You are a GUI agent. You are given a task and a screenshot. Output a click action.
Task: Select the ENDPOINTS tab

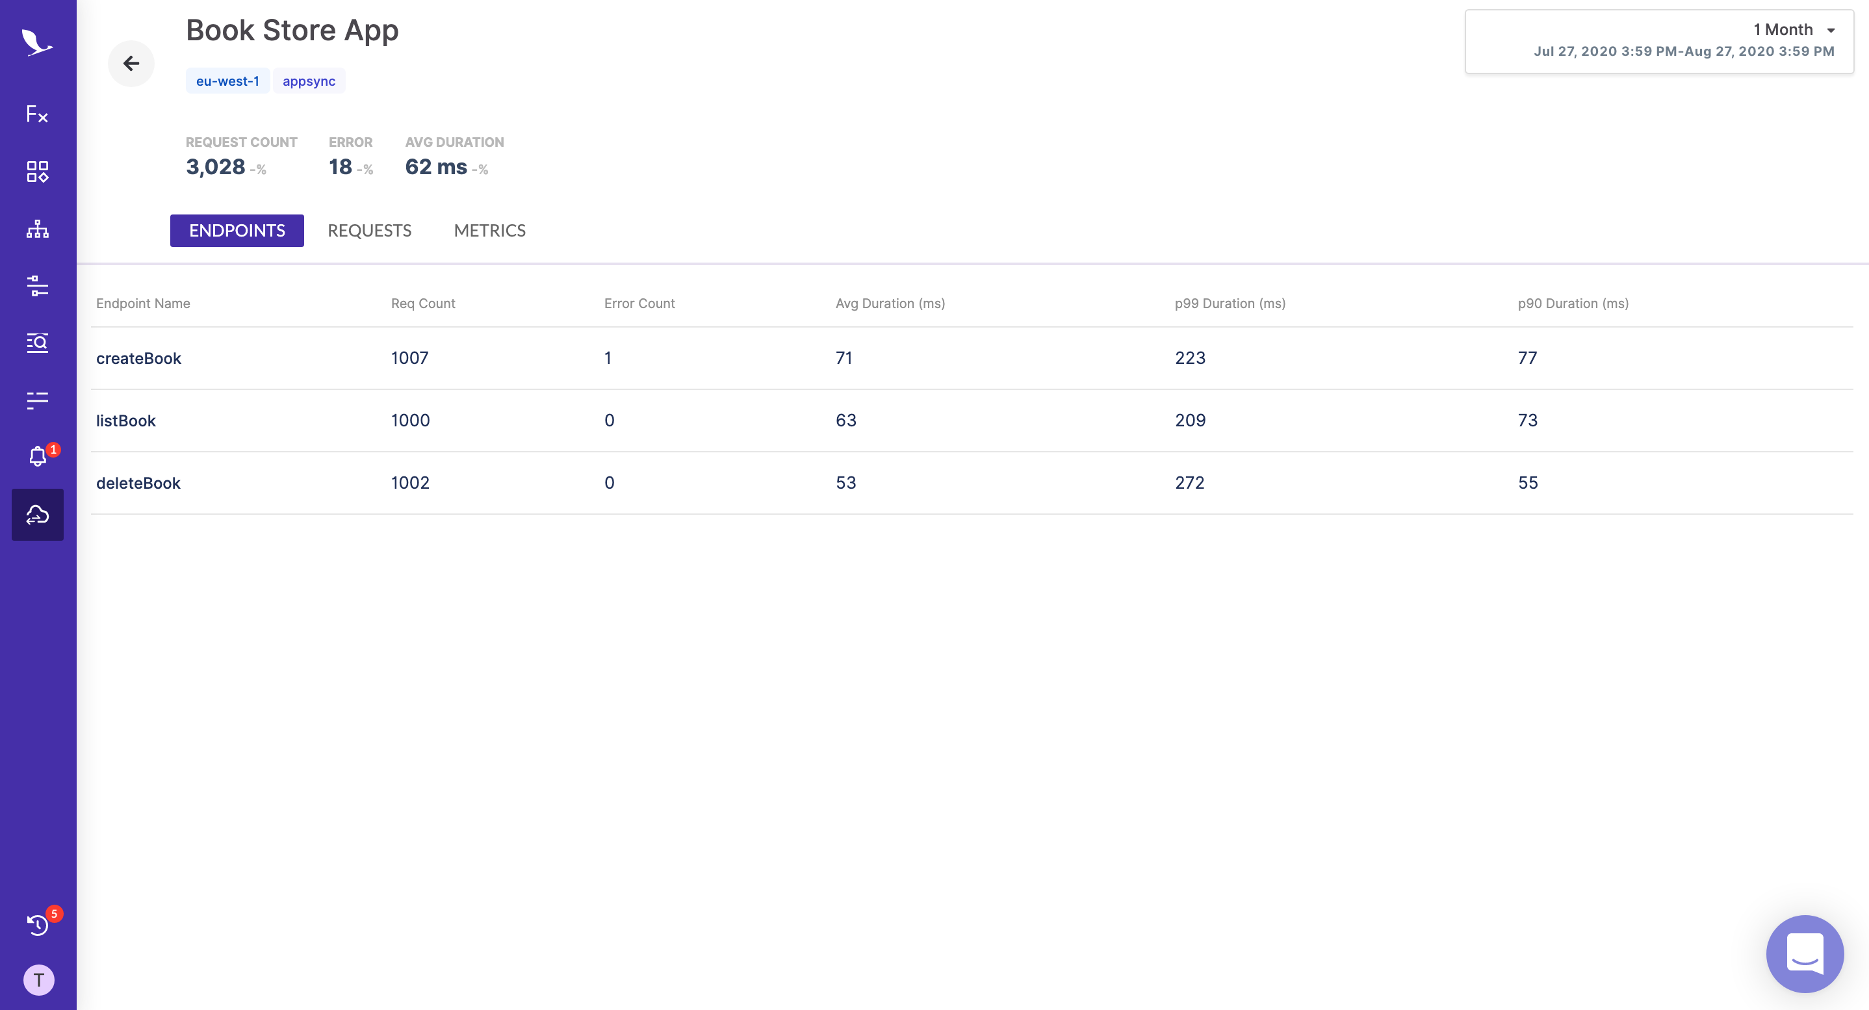237,231
